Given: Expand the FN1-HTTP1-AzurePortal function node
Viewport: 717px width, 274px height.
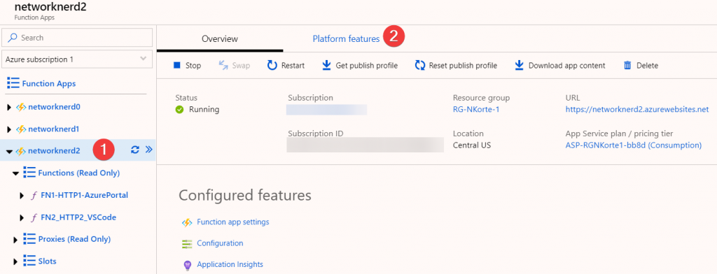Looking at the screenshot, I should coord(22,196).
